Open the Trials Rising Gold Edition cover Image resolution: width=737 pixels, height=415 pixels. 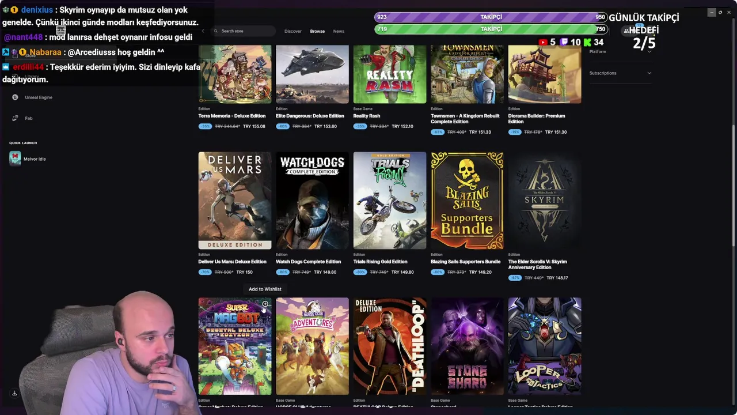tap(390, 201)
